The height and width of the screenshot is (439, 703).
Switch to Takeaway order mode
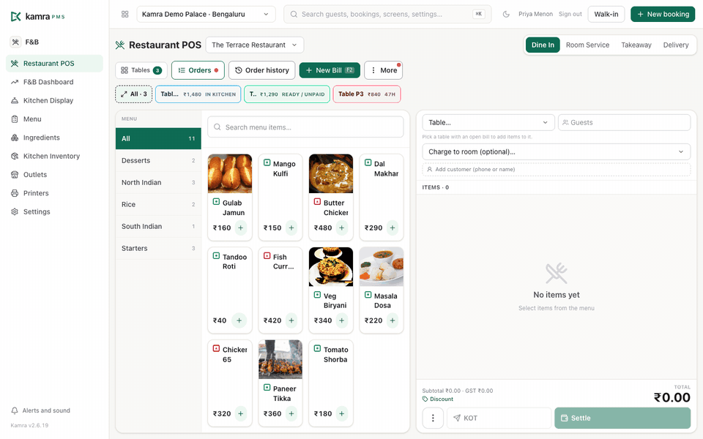(x=636, y=45)
